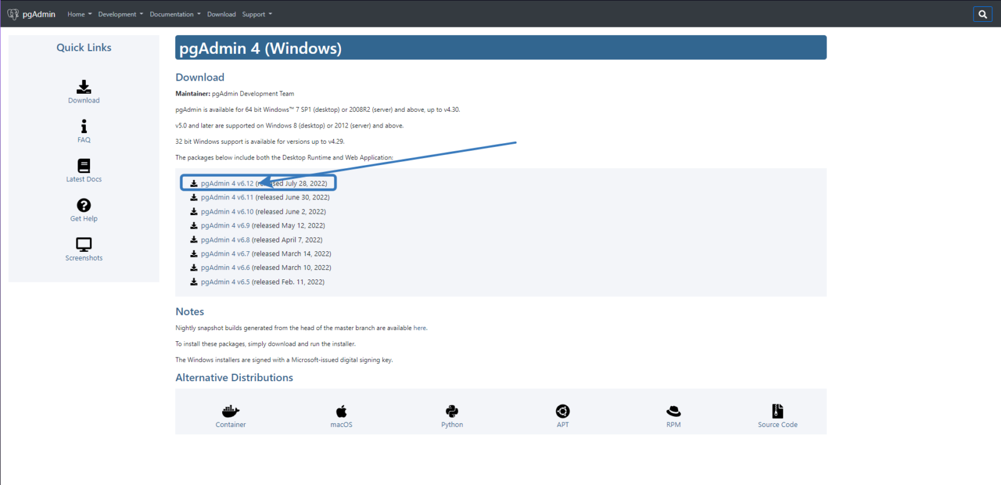Open the Screenshots monitor icon
Viewport: 1001px width, 485px height.
point(84,244)
